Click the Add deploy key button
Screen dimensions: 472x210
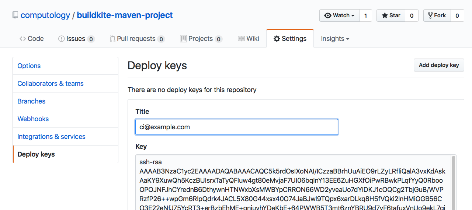(438, 65)
